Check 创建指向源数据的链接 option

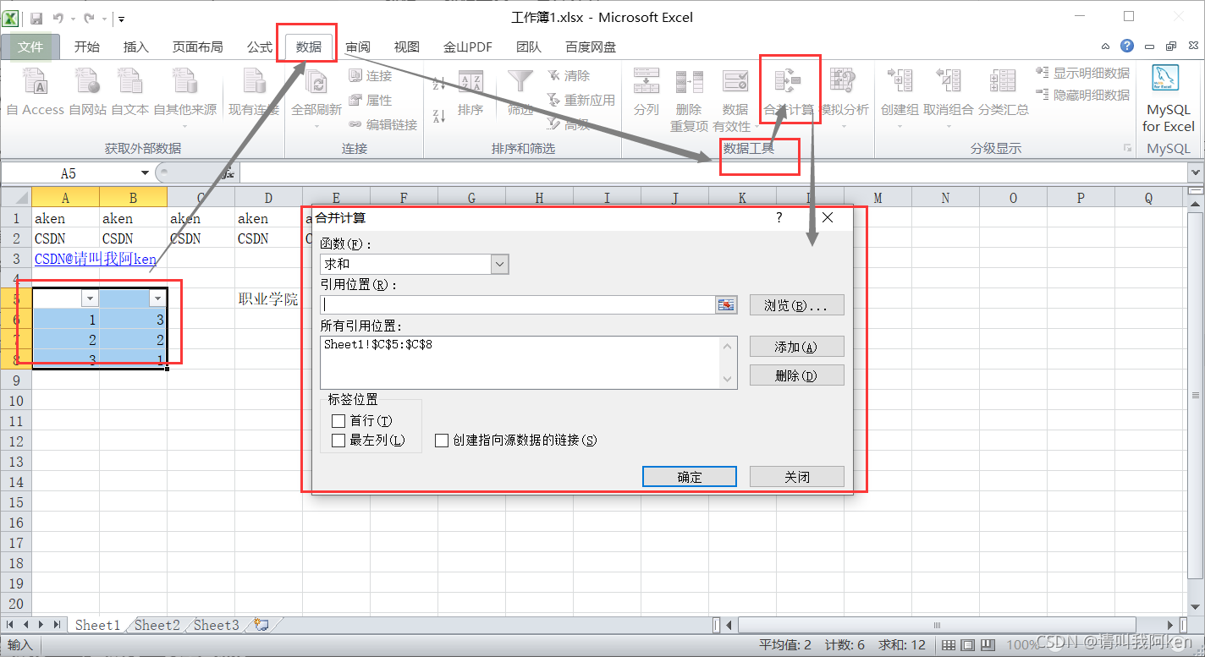pyautogui.click(x=442, y=441)
